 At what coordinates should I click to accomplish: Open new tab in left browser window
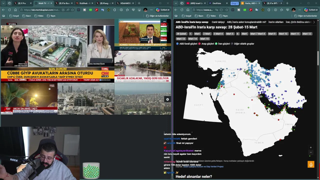[139, 3]
